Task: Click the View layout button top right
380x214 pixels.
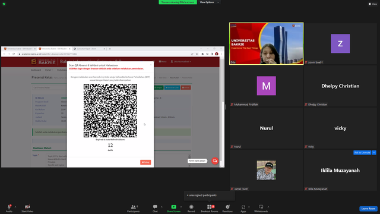Action: coord(373,4)
